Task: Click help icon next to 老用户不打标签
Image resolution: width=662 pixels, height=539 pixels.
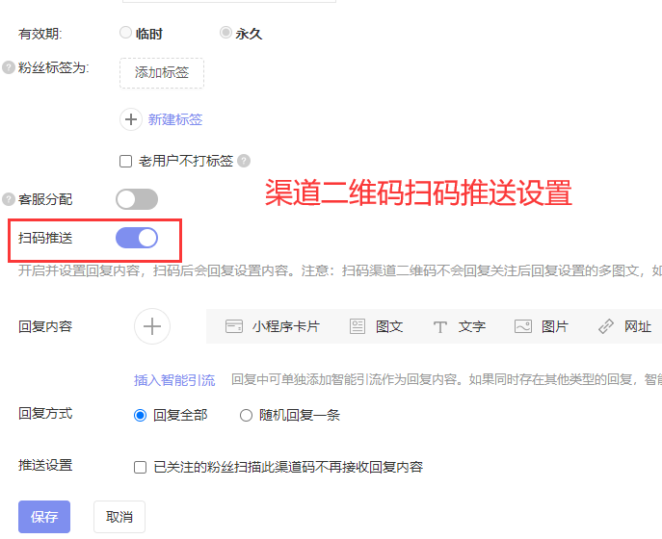Action: point(244,161)
